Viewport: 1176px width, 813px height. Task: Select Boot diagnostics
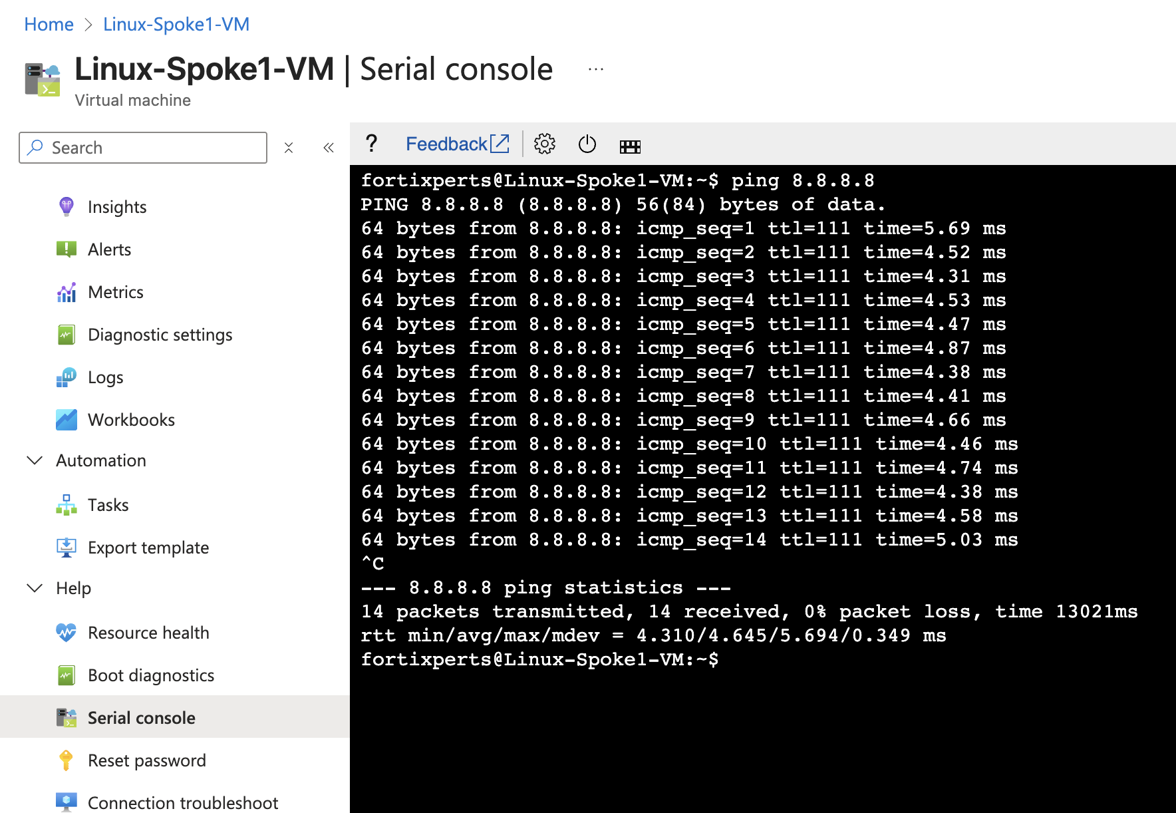pyautogui.click(x=150, y=675)
